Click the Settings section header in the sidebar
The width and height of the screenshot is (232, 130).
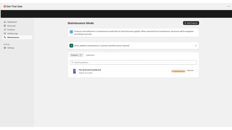point(6,44)
